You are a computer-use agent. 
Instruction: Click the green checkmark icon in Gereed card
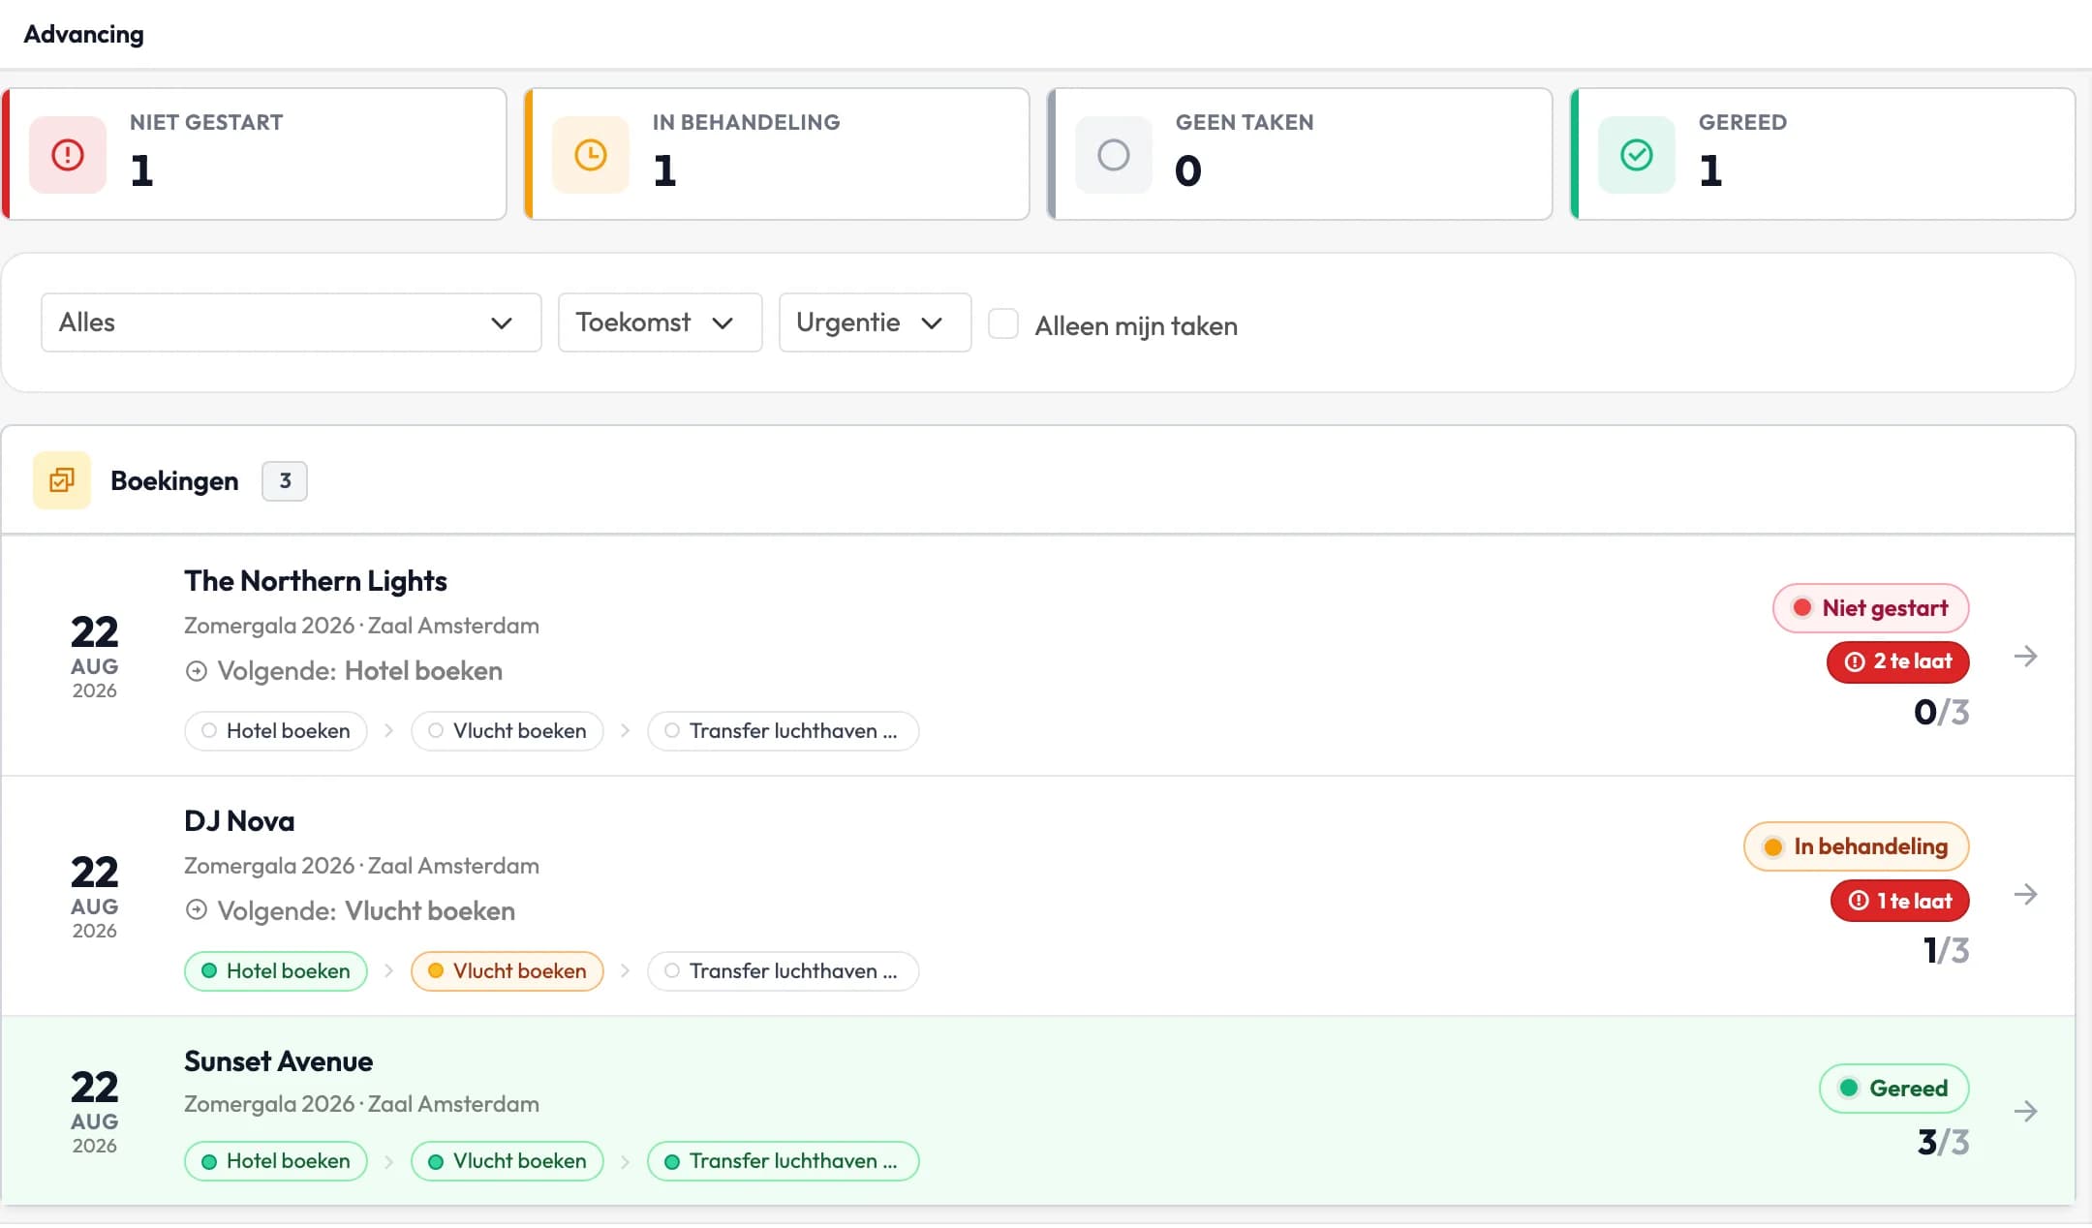pyautogui.click(x=1637, y=155)
